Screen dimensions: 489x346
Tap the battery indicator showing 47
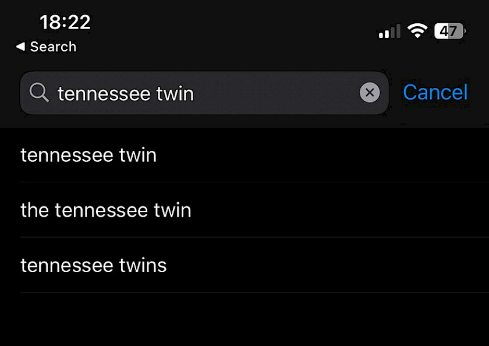click(450, 31)
